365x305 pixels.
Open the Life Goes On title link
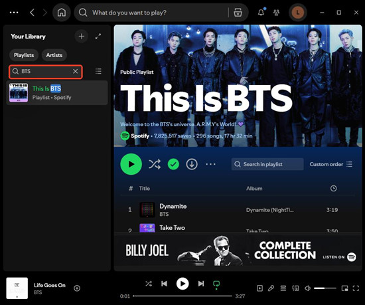pyautogui.click(x=50, y=285)
